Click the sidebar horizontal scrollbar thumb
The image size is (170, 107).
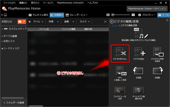tap(13, 98)
